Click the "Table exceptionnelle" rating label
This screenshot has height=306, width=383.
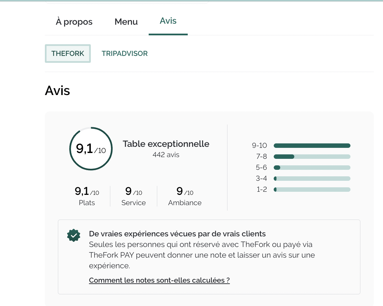pos(166,144)
